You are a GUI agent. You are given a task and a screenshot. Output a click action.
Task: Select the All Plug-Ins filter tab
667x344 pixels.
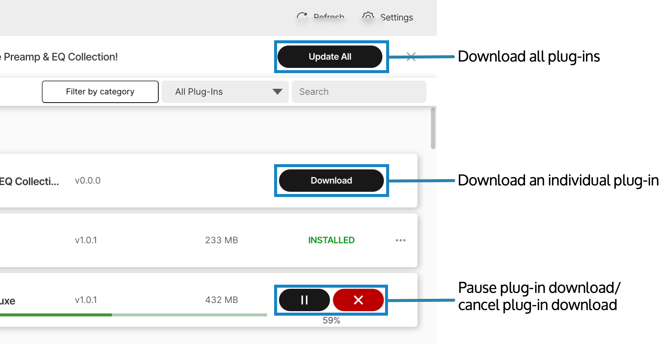[224, 91]
